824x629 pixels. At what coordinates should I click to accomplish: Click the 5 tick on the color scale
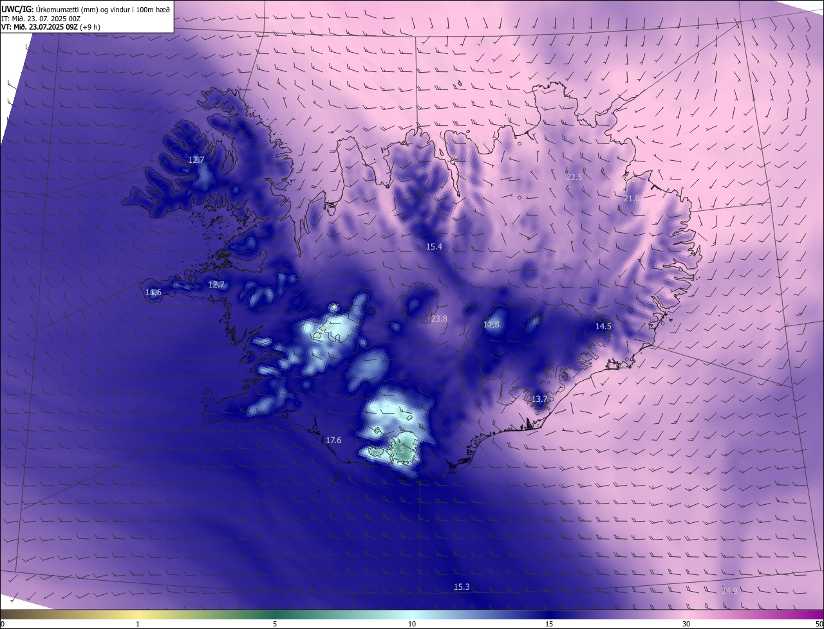[x=275, y=624]
